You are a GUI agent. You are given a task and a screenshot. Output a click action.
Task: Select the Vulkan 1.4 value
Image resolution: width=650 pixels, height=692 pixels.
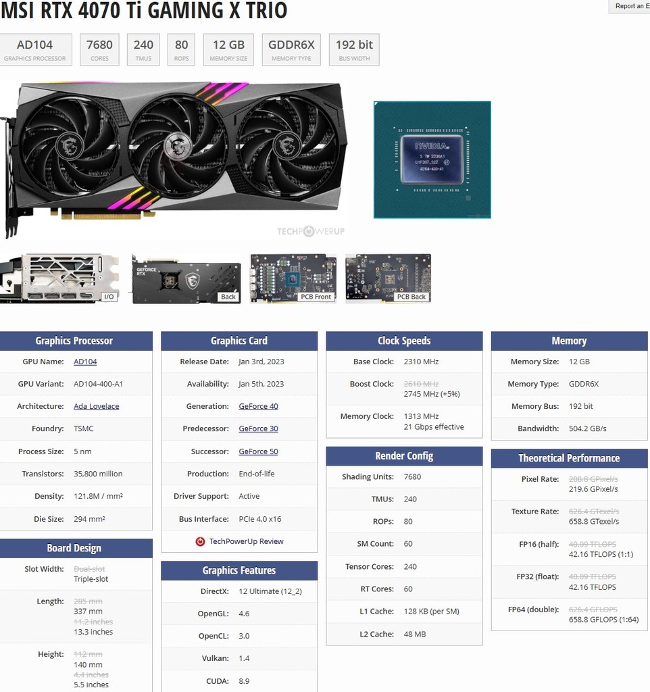coord(244,658)
